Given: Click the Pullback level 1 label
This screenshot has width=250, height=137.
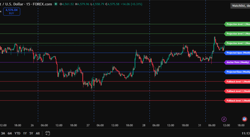Looking at the screenshot, I should pos(237,81).
